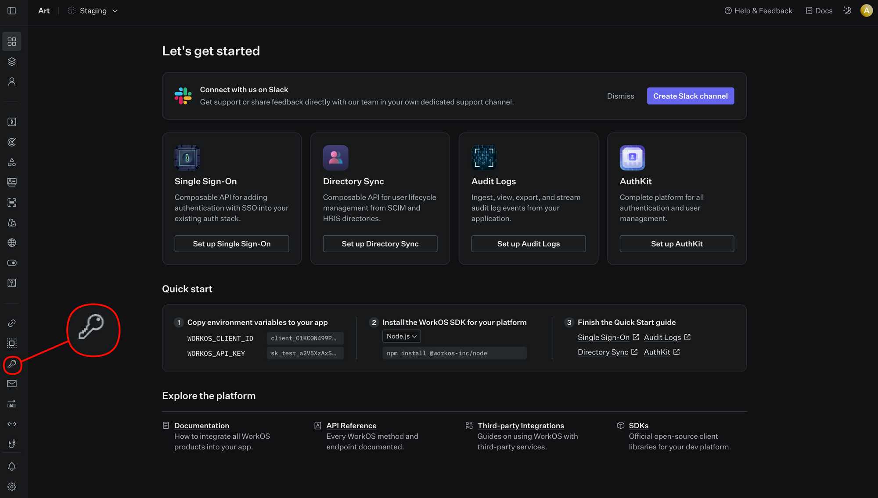Toggle dark mode theme icon in header
Image resolution: width=878 pixels, height=498 pixels.
847,11
